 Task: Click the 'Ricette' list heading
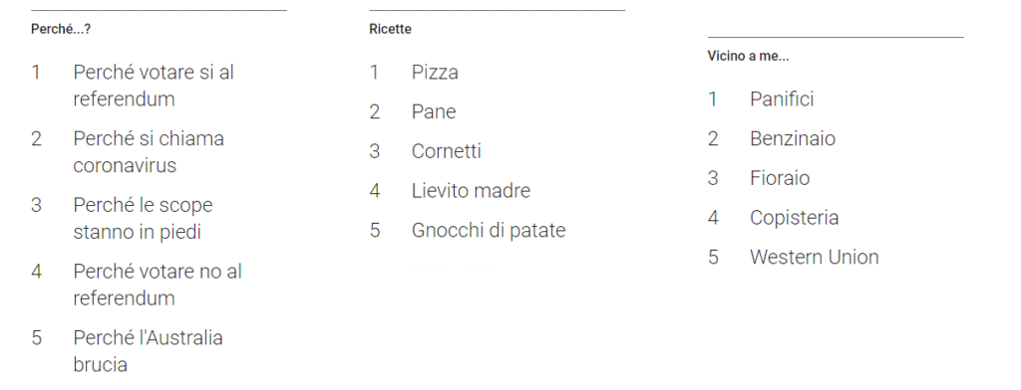(390, 29)
